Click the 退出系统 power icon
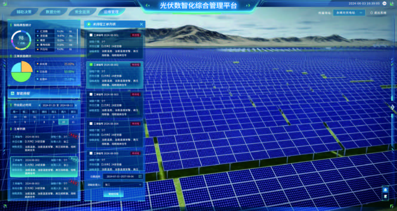 [372, 13]
